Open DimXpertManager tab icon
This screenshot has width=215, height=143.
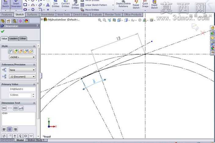[20, 21]
